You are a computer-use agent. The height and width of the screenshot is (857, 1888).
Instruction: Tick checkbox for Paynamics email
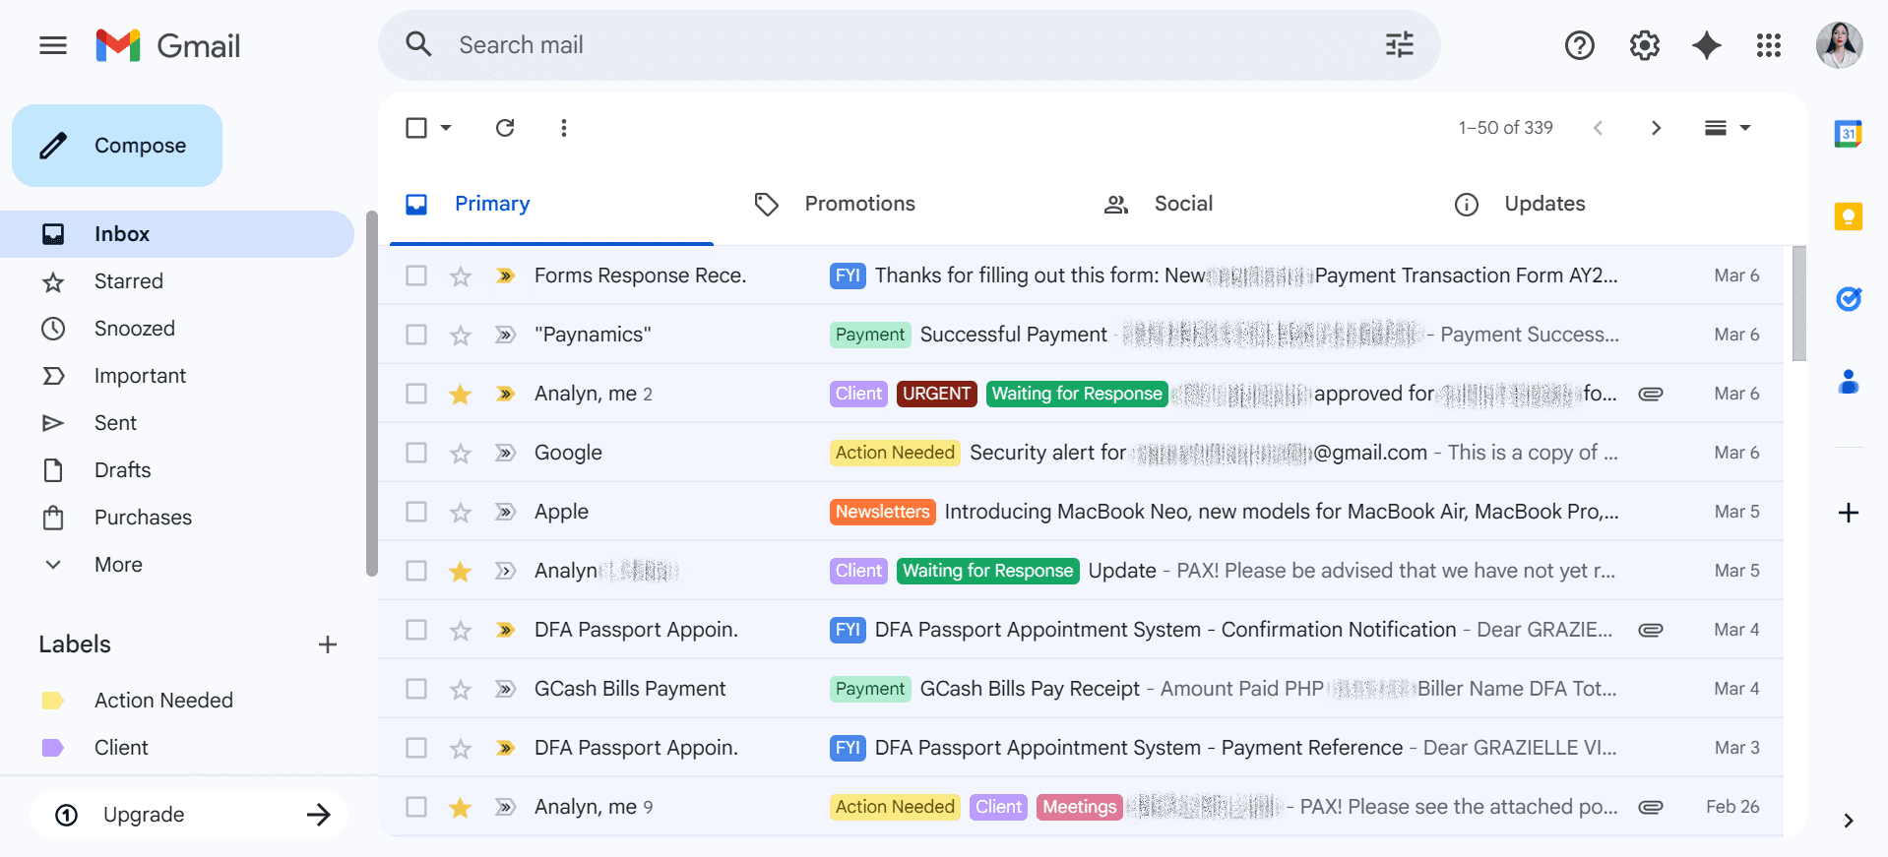(416, 335)
